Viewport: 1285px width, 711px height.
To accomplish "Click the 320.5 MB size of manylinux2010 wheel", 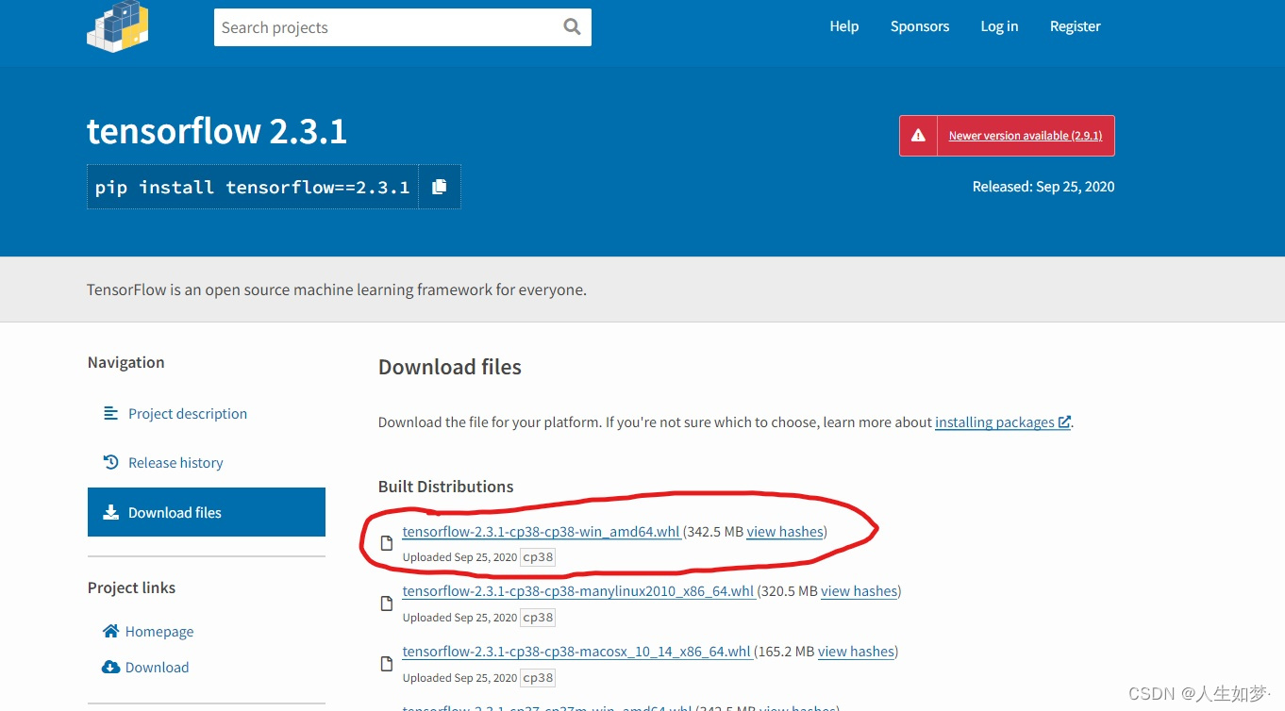I will point(789,591).
